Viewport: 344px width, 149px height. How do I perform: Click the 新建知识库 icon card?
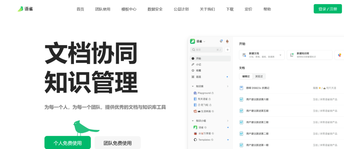(292, 55)
